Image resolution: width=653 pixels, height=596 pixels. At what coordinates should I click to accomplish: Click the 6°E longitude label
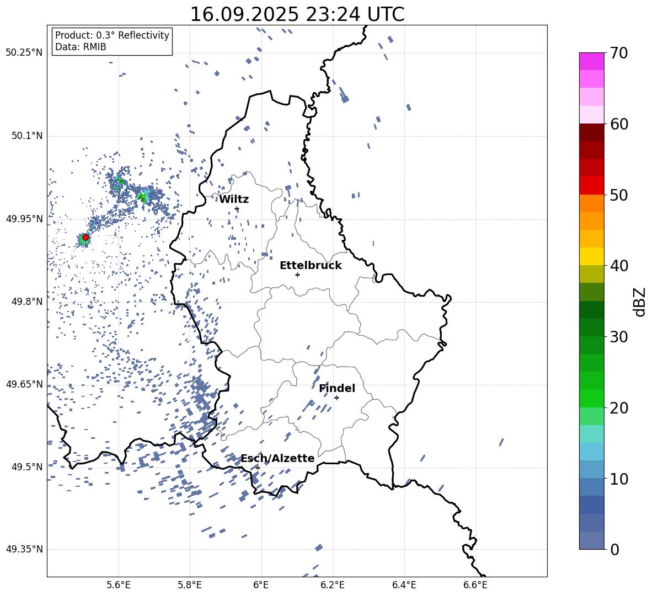click(261, 585)
